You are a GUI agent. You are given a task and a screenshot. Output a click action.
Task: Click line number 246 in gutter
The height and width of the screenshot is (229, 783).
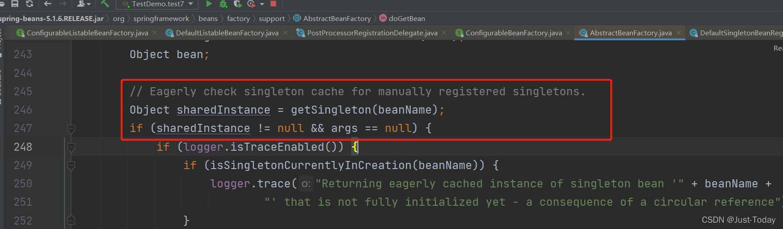click(23, 110)
